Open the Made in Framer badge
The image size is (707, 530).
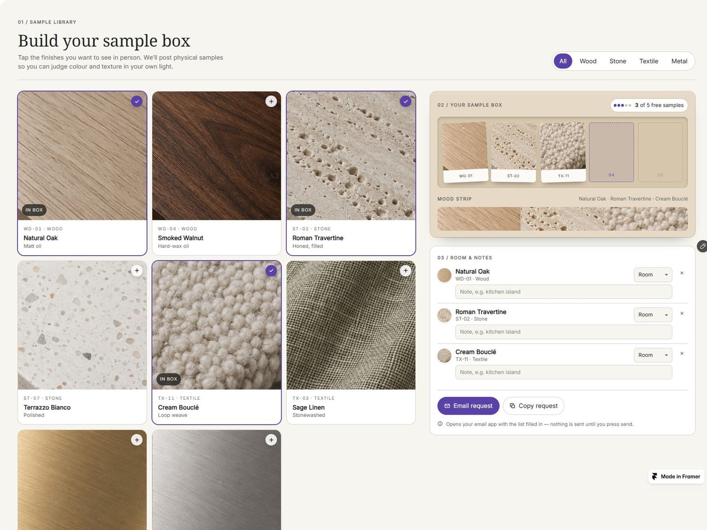click(676, 477)
